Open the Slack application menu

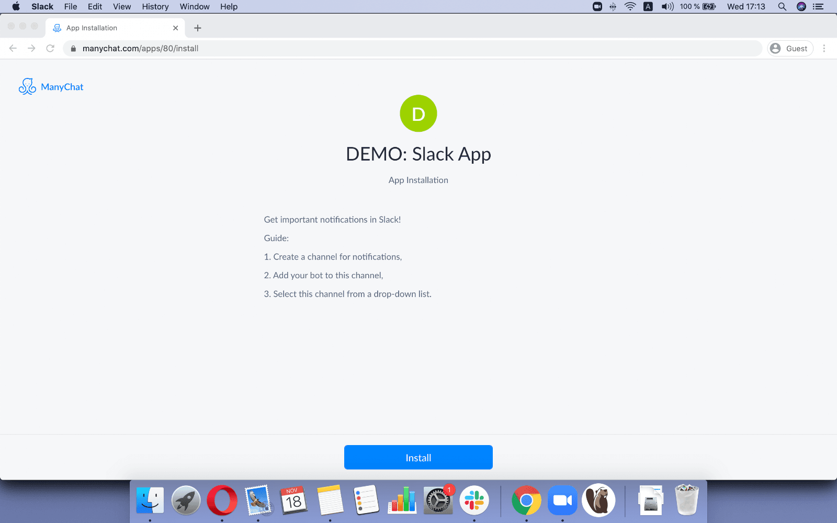pos(42,7)
